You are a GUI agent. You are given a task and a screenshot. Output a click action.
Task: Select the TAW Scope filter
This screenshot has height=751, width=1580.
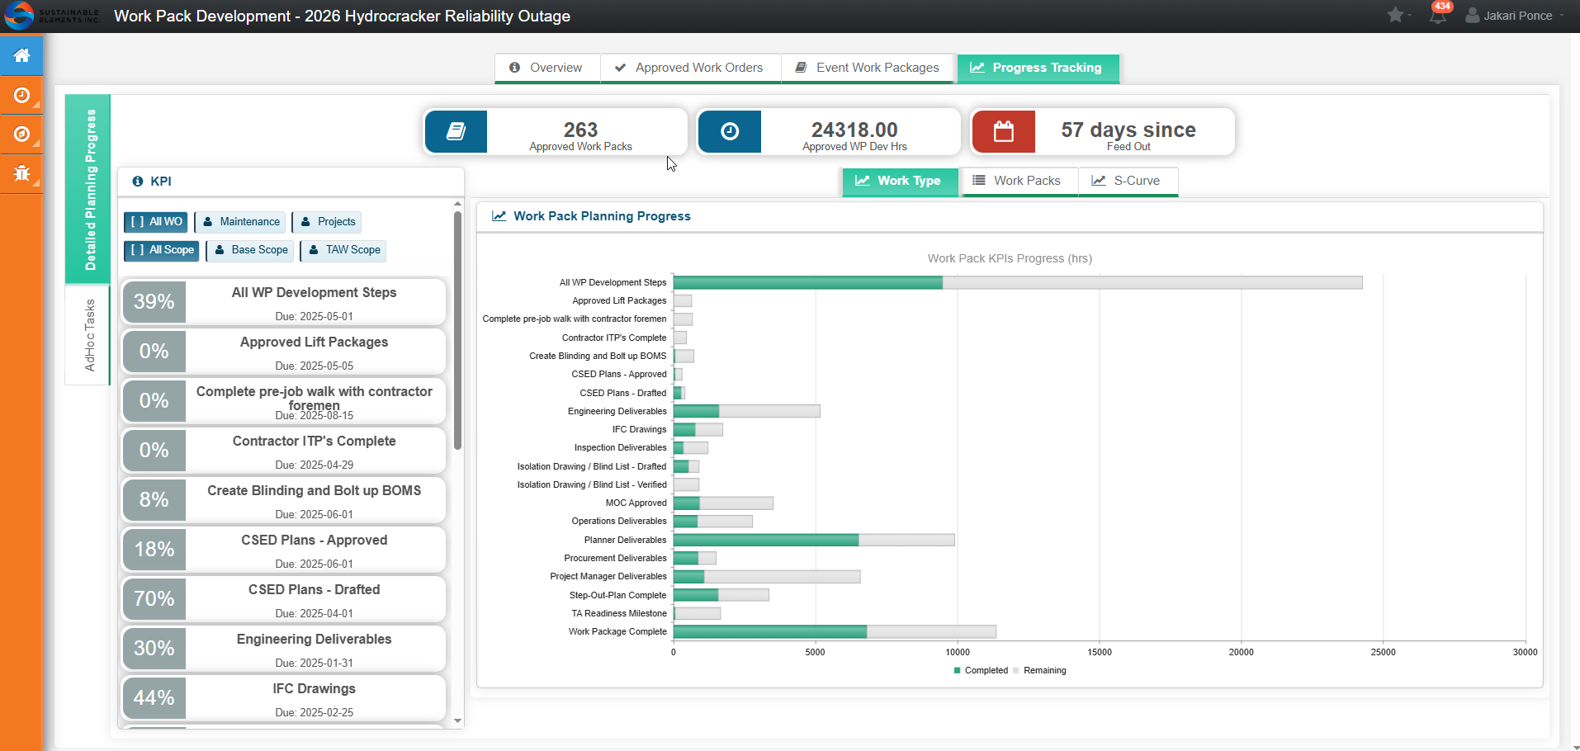(344, 250)
